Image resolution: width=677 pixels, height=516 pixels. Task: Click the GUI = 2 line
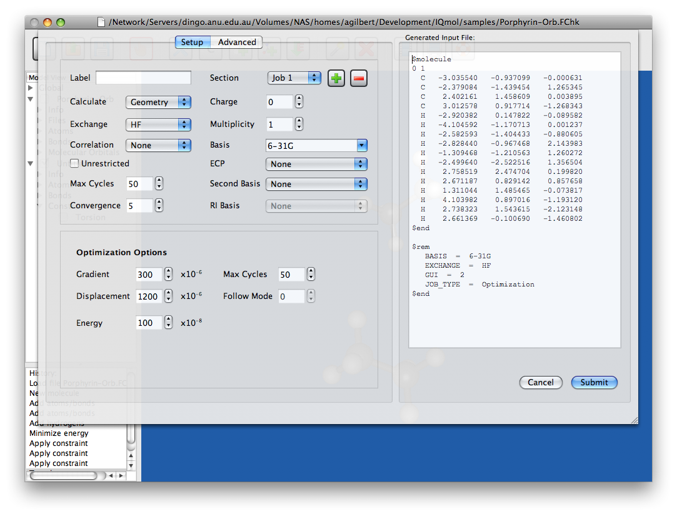[x=444, y=275]
